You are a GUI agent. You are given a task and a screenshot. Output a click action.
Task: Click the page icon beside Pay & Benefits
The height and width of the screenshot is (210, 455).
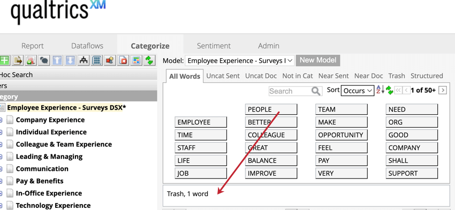click(10, 181)
